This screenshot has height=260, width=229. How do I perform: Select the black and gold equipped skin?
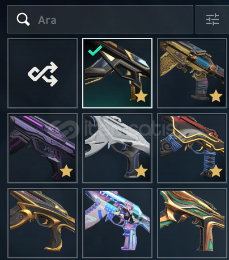click(117, 73)
